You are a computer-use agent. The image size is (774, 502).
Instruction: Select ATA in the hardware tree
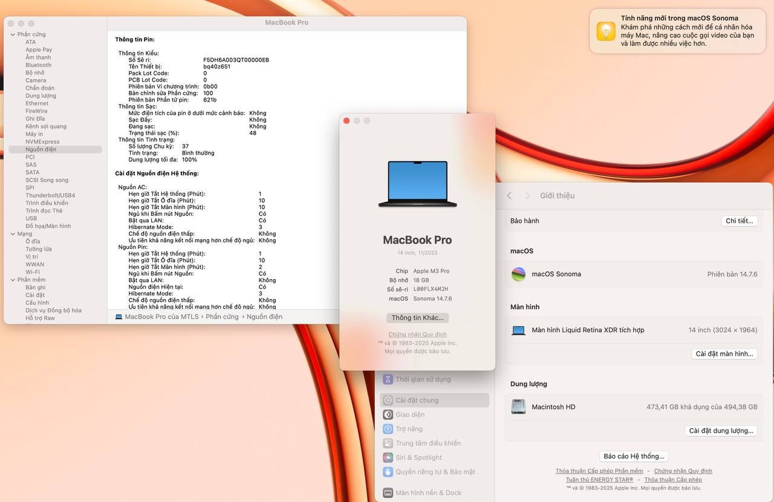pyautogui.click(x=30, y=42)
